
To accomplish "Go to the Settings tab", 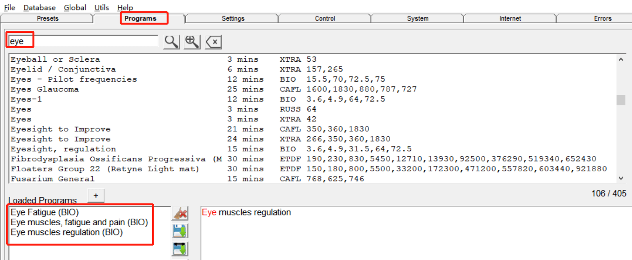I will click(x=233, y=18).
